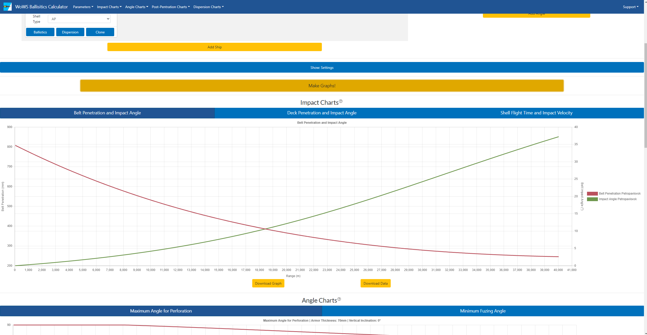Select Minimum Fuzing Angle tab
This screenshot has width=647, height=335.
point(483,311)
